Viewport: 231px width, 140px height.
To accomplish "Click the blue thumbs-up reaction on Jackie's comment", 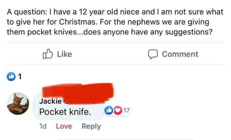I will [x=109, y=110].
